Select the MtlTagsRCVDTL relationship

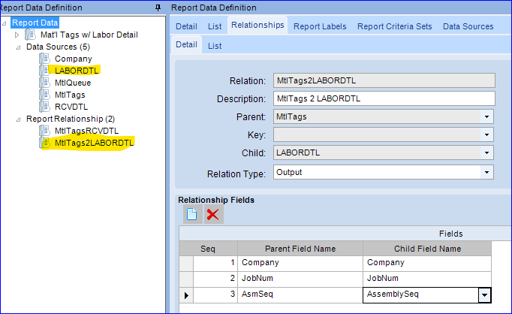click(x=86, y=131)
